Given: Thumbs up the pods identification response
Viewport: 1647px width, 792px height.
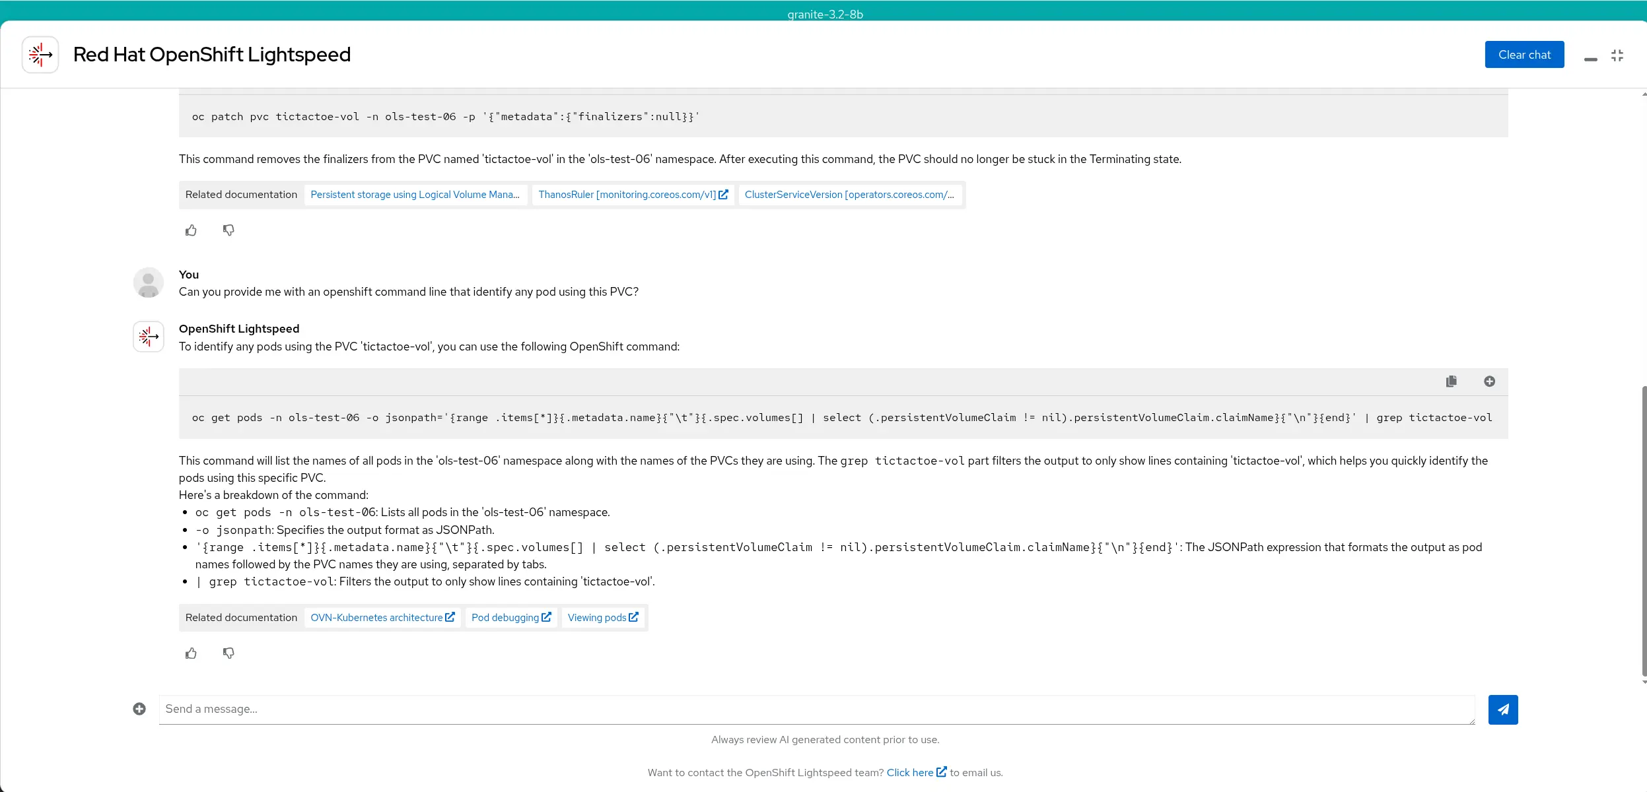Looking at the screenshot, I should click(191, 653).
